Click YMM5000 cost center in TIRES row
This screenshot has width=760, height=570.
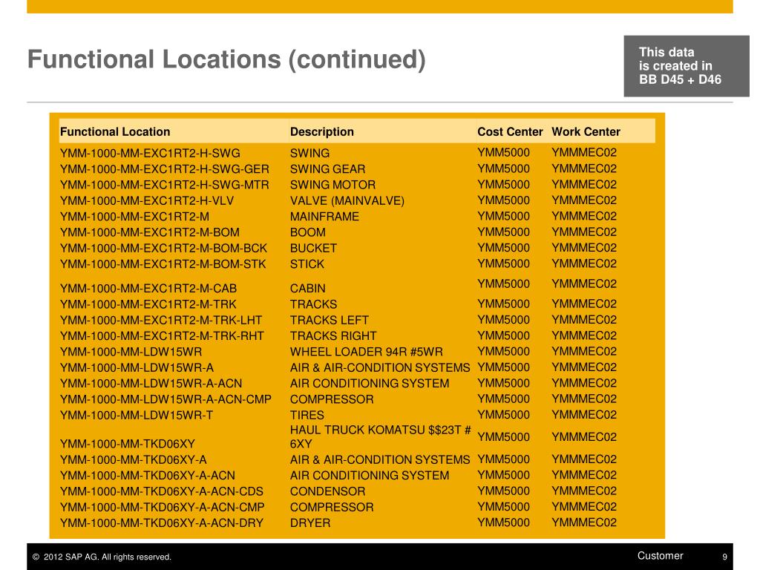(x=504, y=415)
